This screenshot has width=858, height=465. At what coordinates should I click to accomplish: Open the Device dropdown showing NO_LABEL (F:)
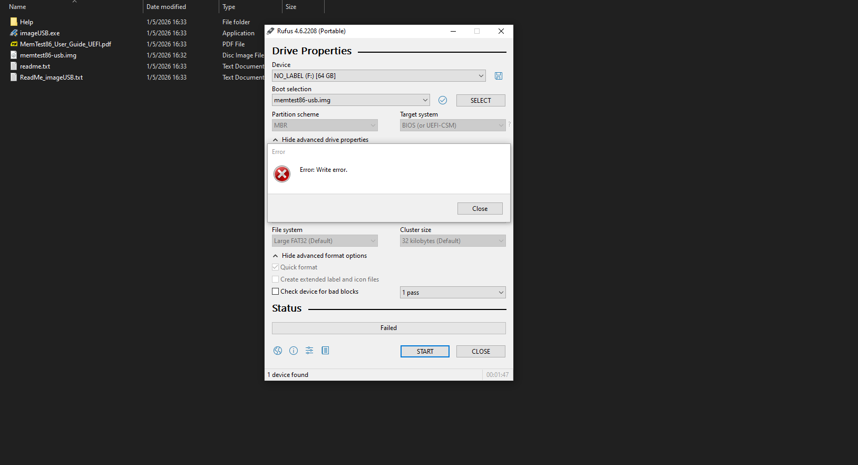[x=378, y=76]
